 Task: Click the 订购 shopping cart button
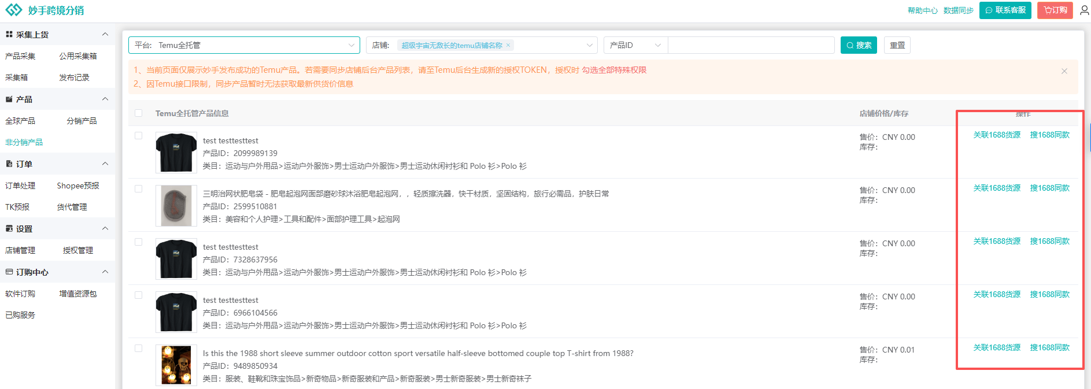tap(1055, 10)
